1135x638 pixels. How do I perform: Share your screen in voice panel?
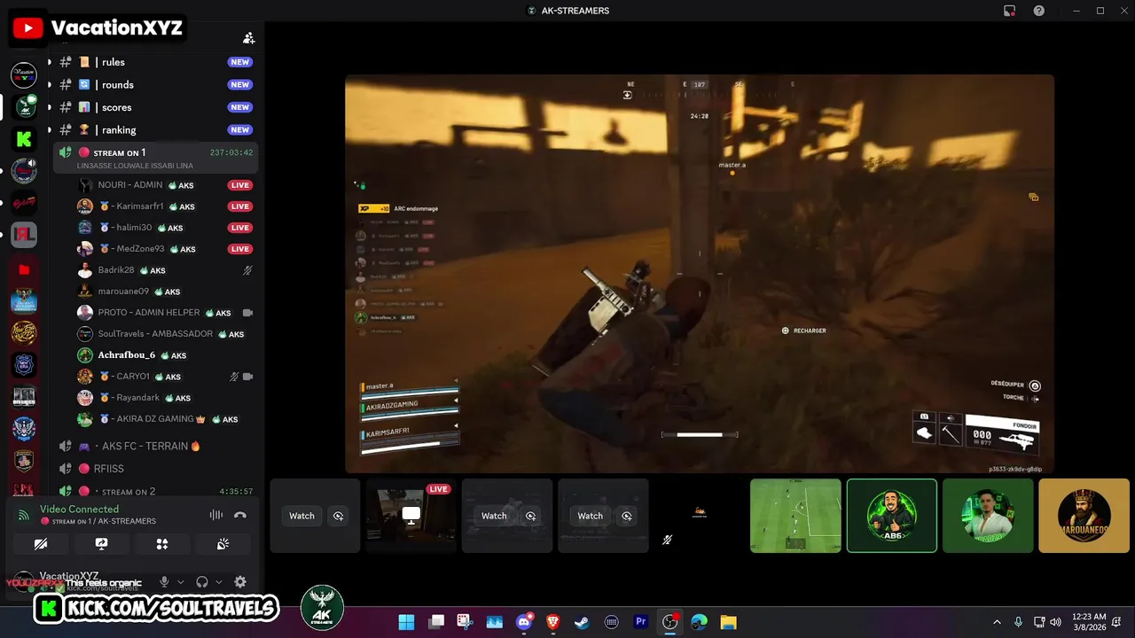(101, 544)
